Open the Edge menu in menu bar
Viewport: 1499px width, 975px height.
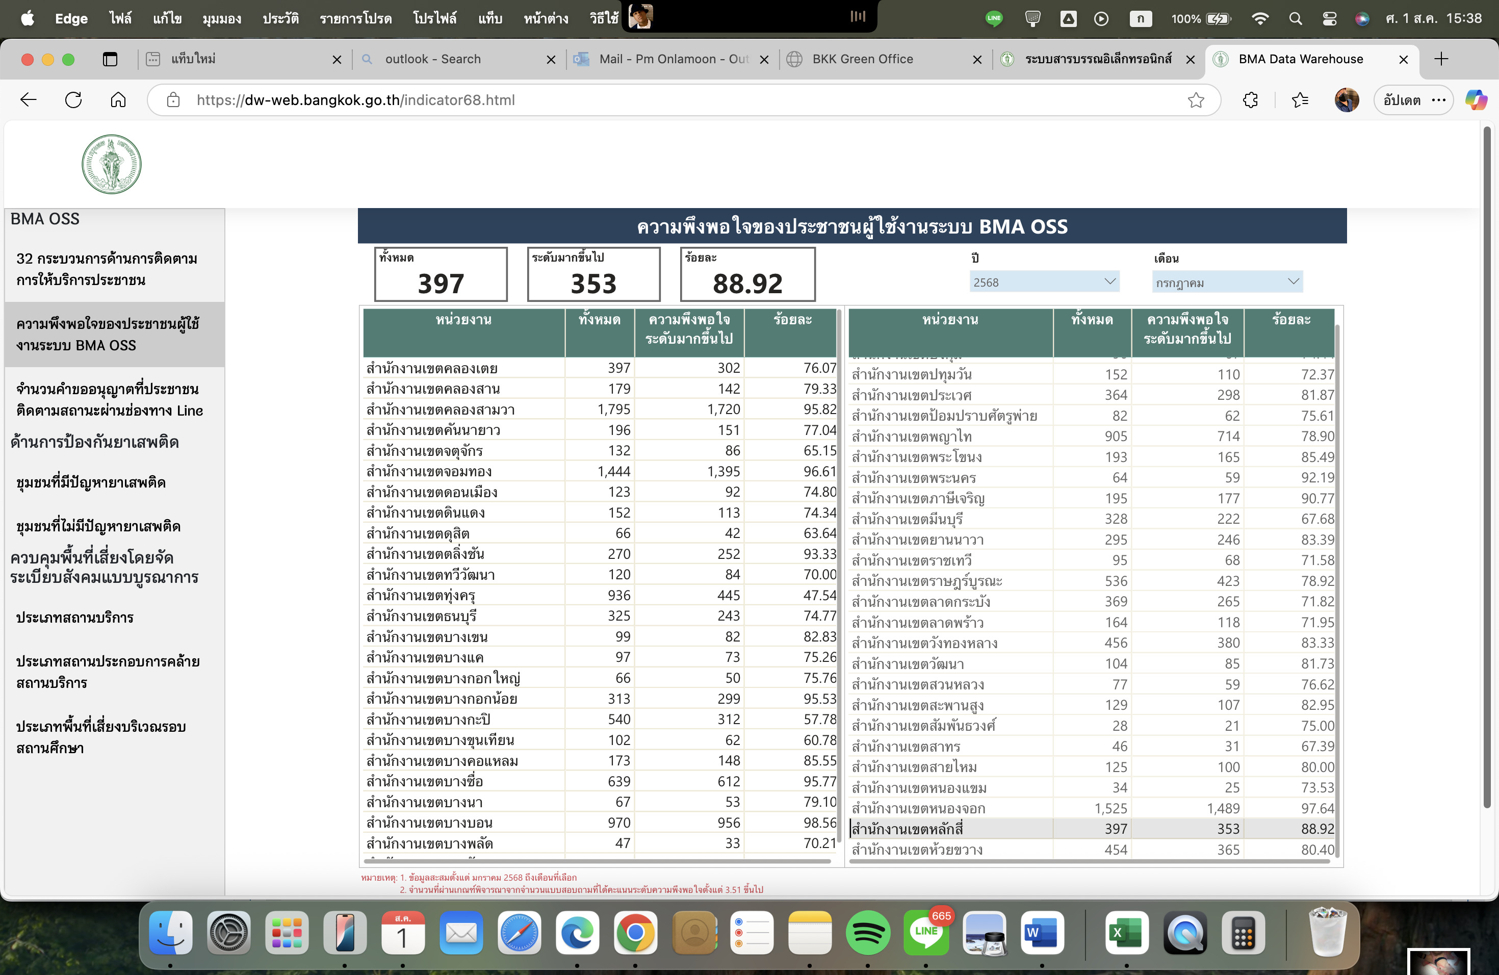71,19
